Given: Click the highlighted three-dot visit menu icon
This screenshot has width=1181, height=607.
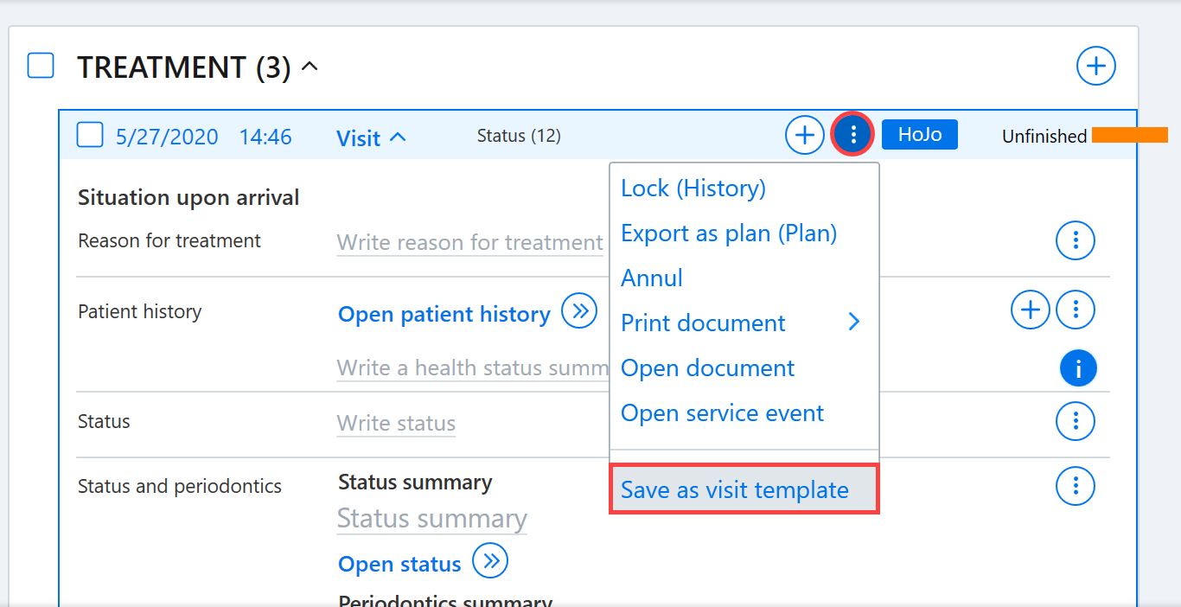Looking at the screenshot, I should (853, 135).
